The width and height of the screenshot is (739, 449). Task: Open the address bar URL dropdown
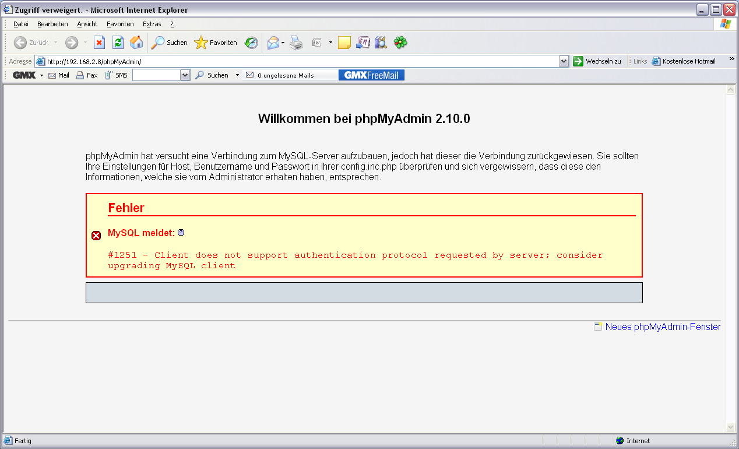564,61
